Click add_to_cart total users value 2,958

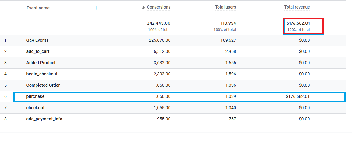coord(230,51)
